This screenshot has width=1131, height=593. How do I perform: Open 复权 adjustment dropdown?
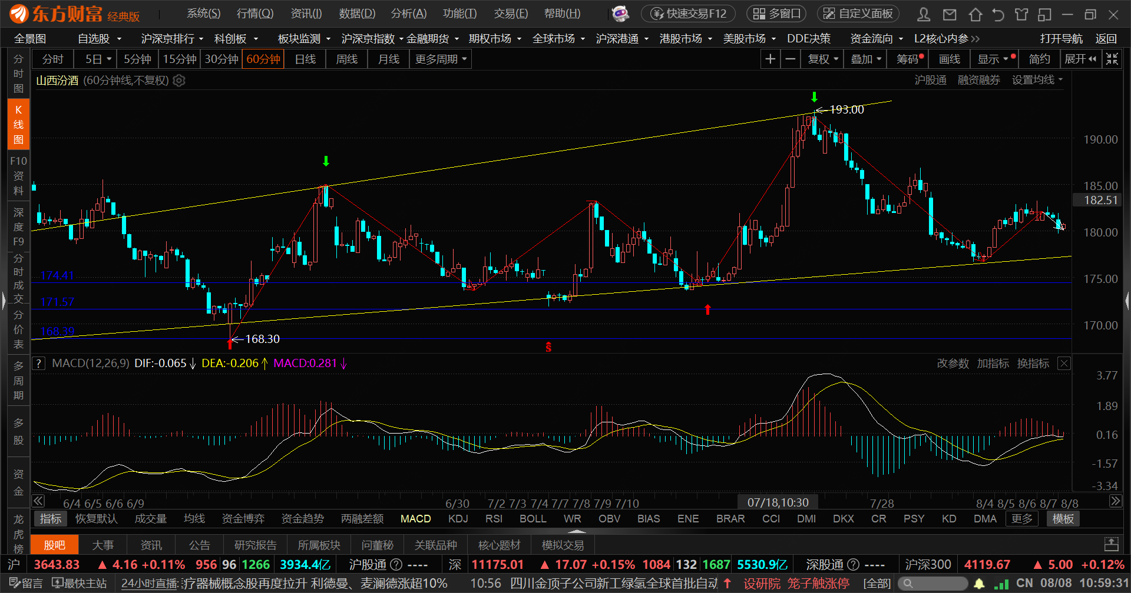tap(822, 59)
